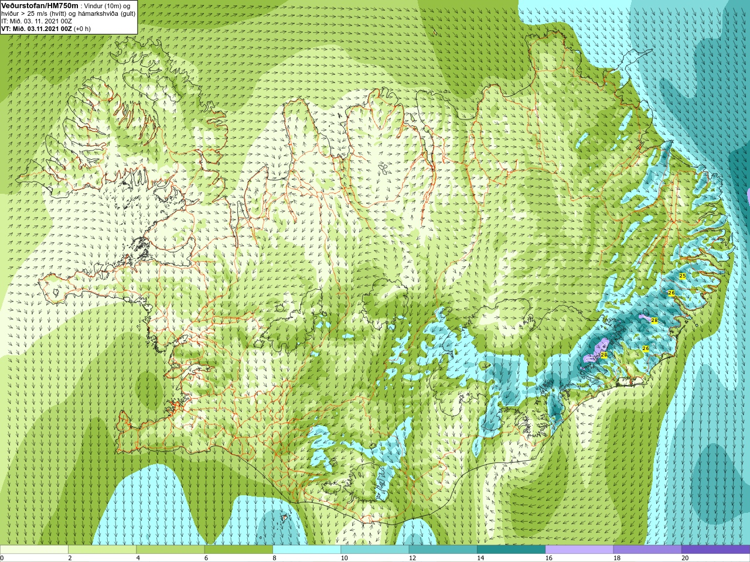Viewport: 750px width, 562px height.
Task: Click the "Vindur (10m) og" header text
Action: coord(107,6)
